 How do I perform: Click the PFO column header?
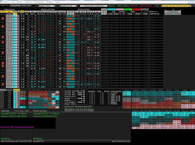(x=32, y=12)
